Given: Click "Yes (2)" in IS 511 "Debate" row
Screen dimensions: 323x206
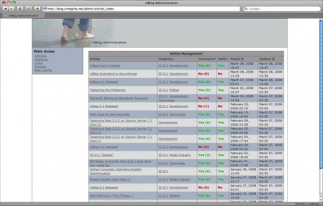Looking at the screenshot, I should (x=204, y=155).
